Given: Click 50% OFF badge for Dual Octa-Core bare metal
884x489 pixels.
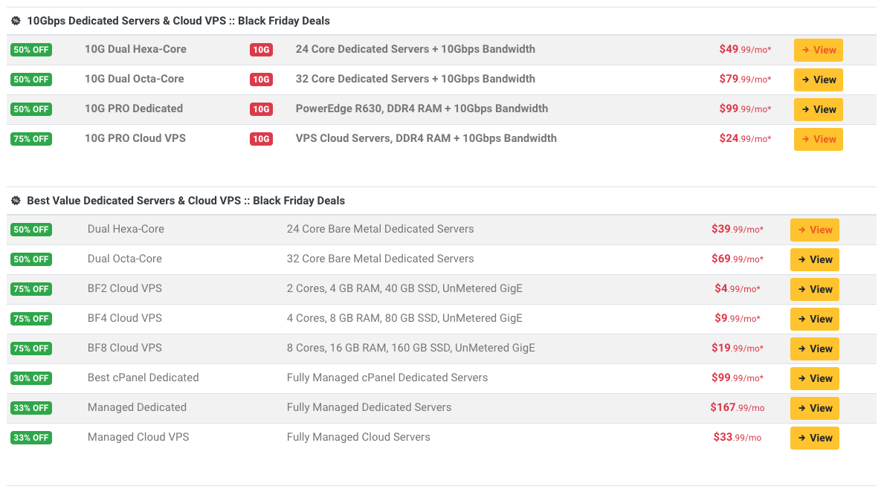Looking at the screenshot, I should click(31, 259).
